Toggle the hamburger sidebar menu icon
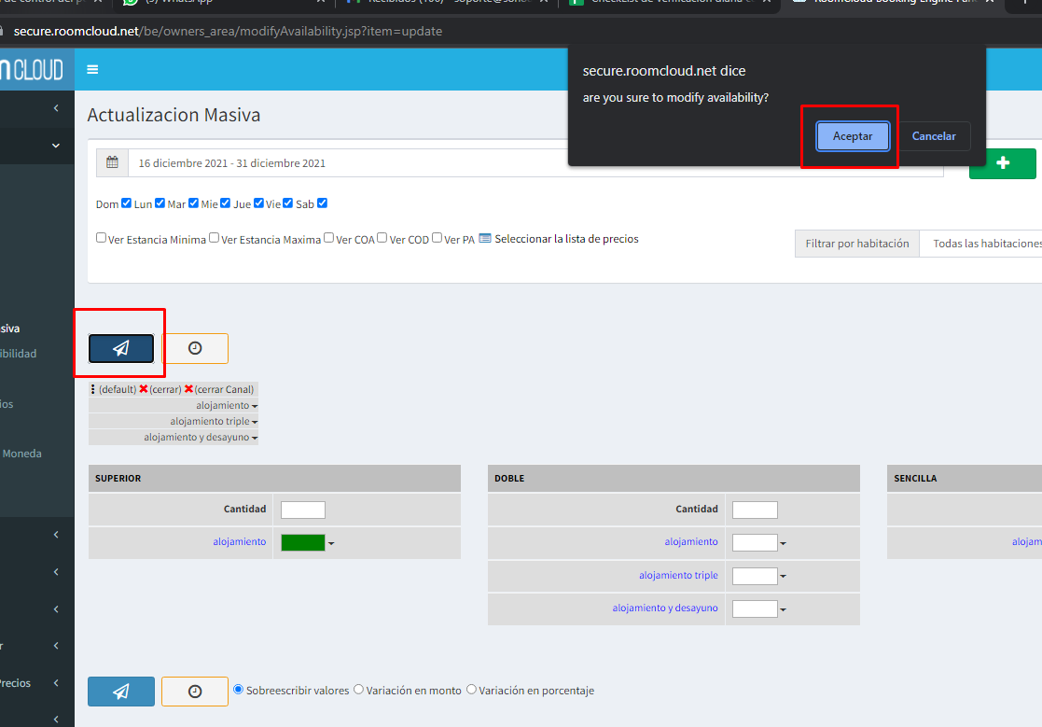 pos(92,69)
